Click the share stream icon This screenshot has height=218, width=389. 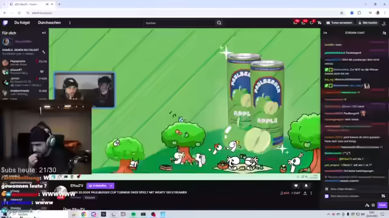(x=305, y=193)
